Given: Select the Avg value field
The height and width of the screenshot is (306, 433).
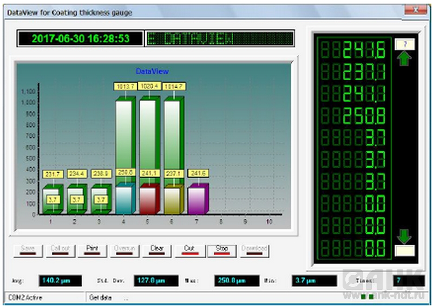Looking at the screenshot, I should 60,281.
